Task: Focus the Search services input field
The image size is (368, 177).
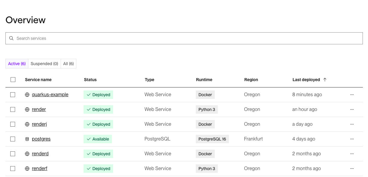Action: click(x=187, y=38)
